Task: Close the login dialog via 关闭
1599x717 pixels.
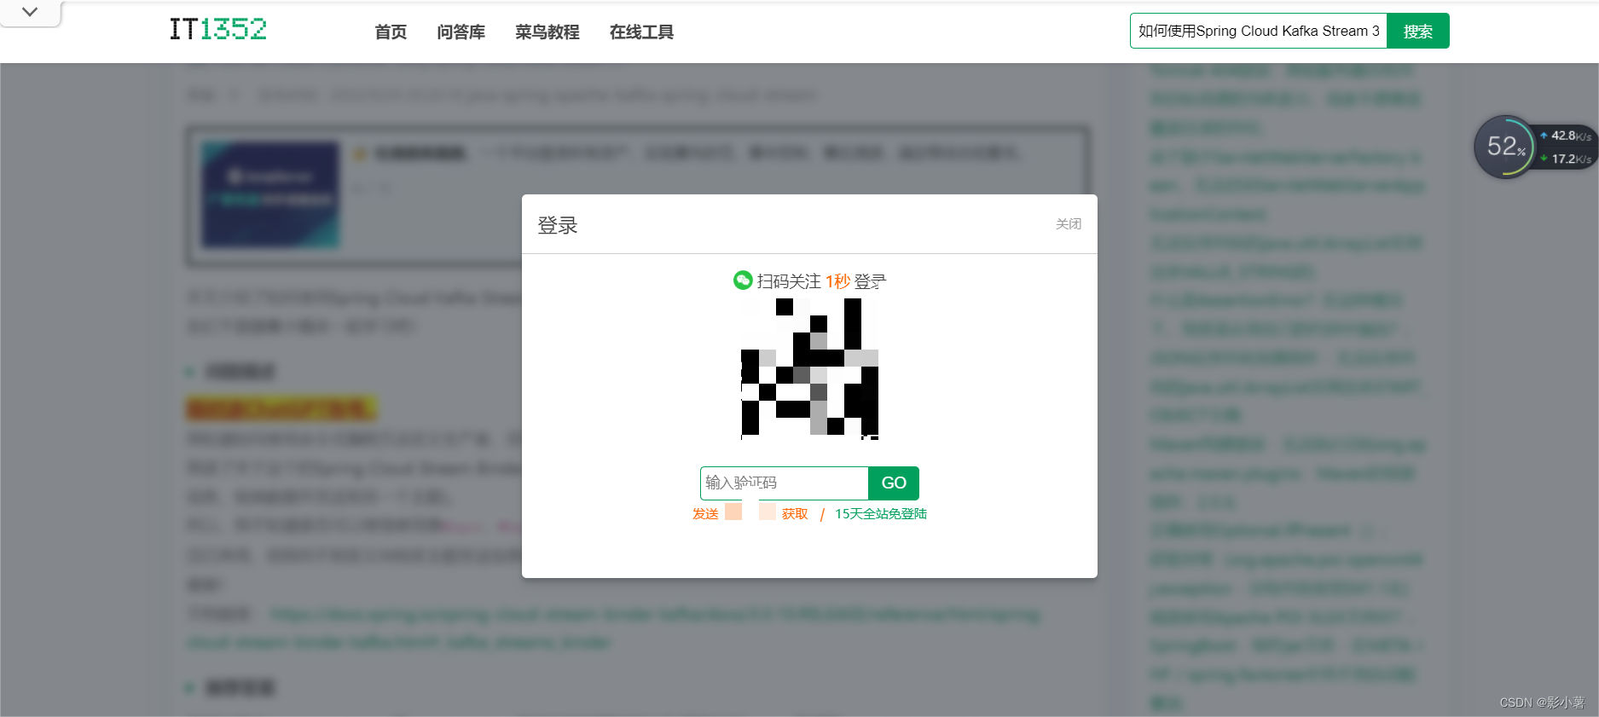Action: click(x=1069, y=223)
